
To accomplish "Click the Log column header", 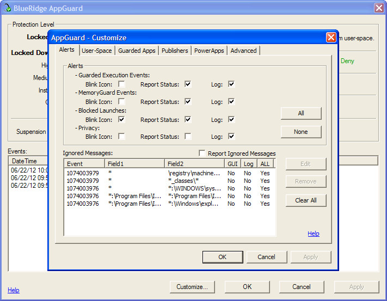I will pyautogui.click(x=249, y=164).
